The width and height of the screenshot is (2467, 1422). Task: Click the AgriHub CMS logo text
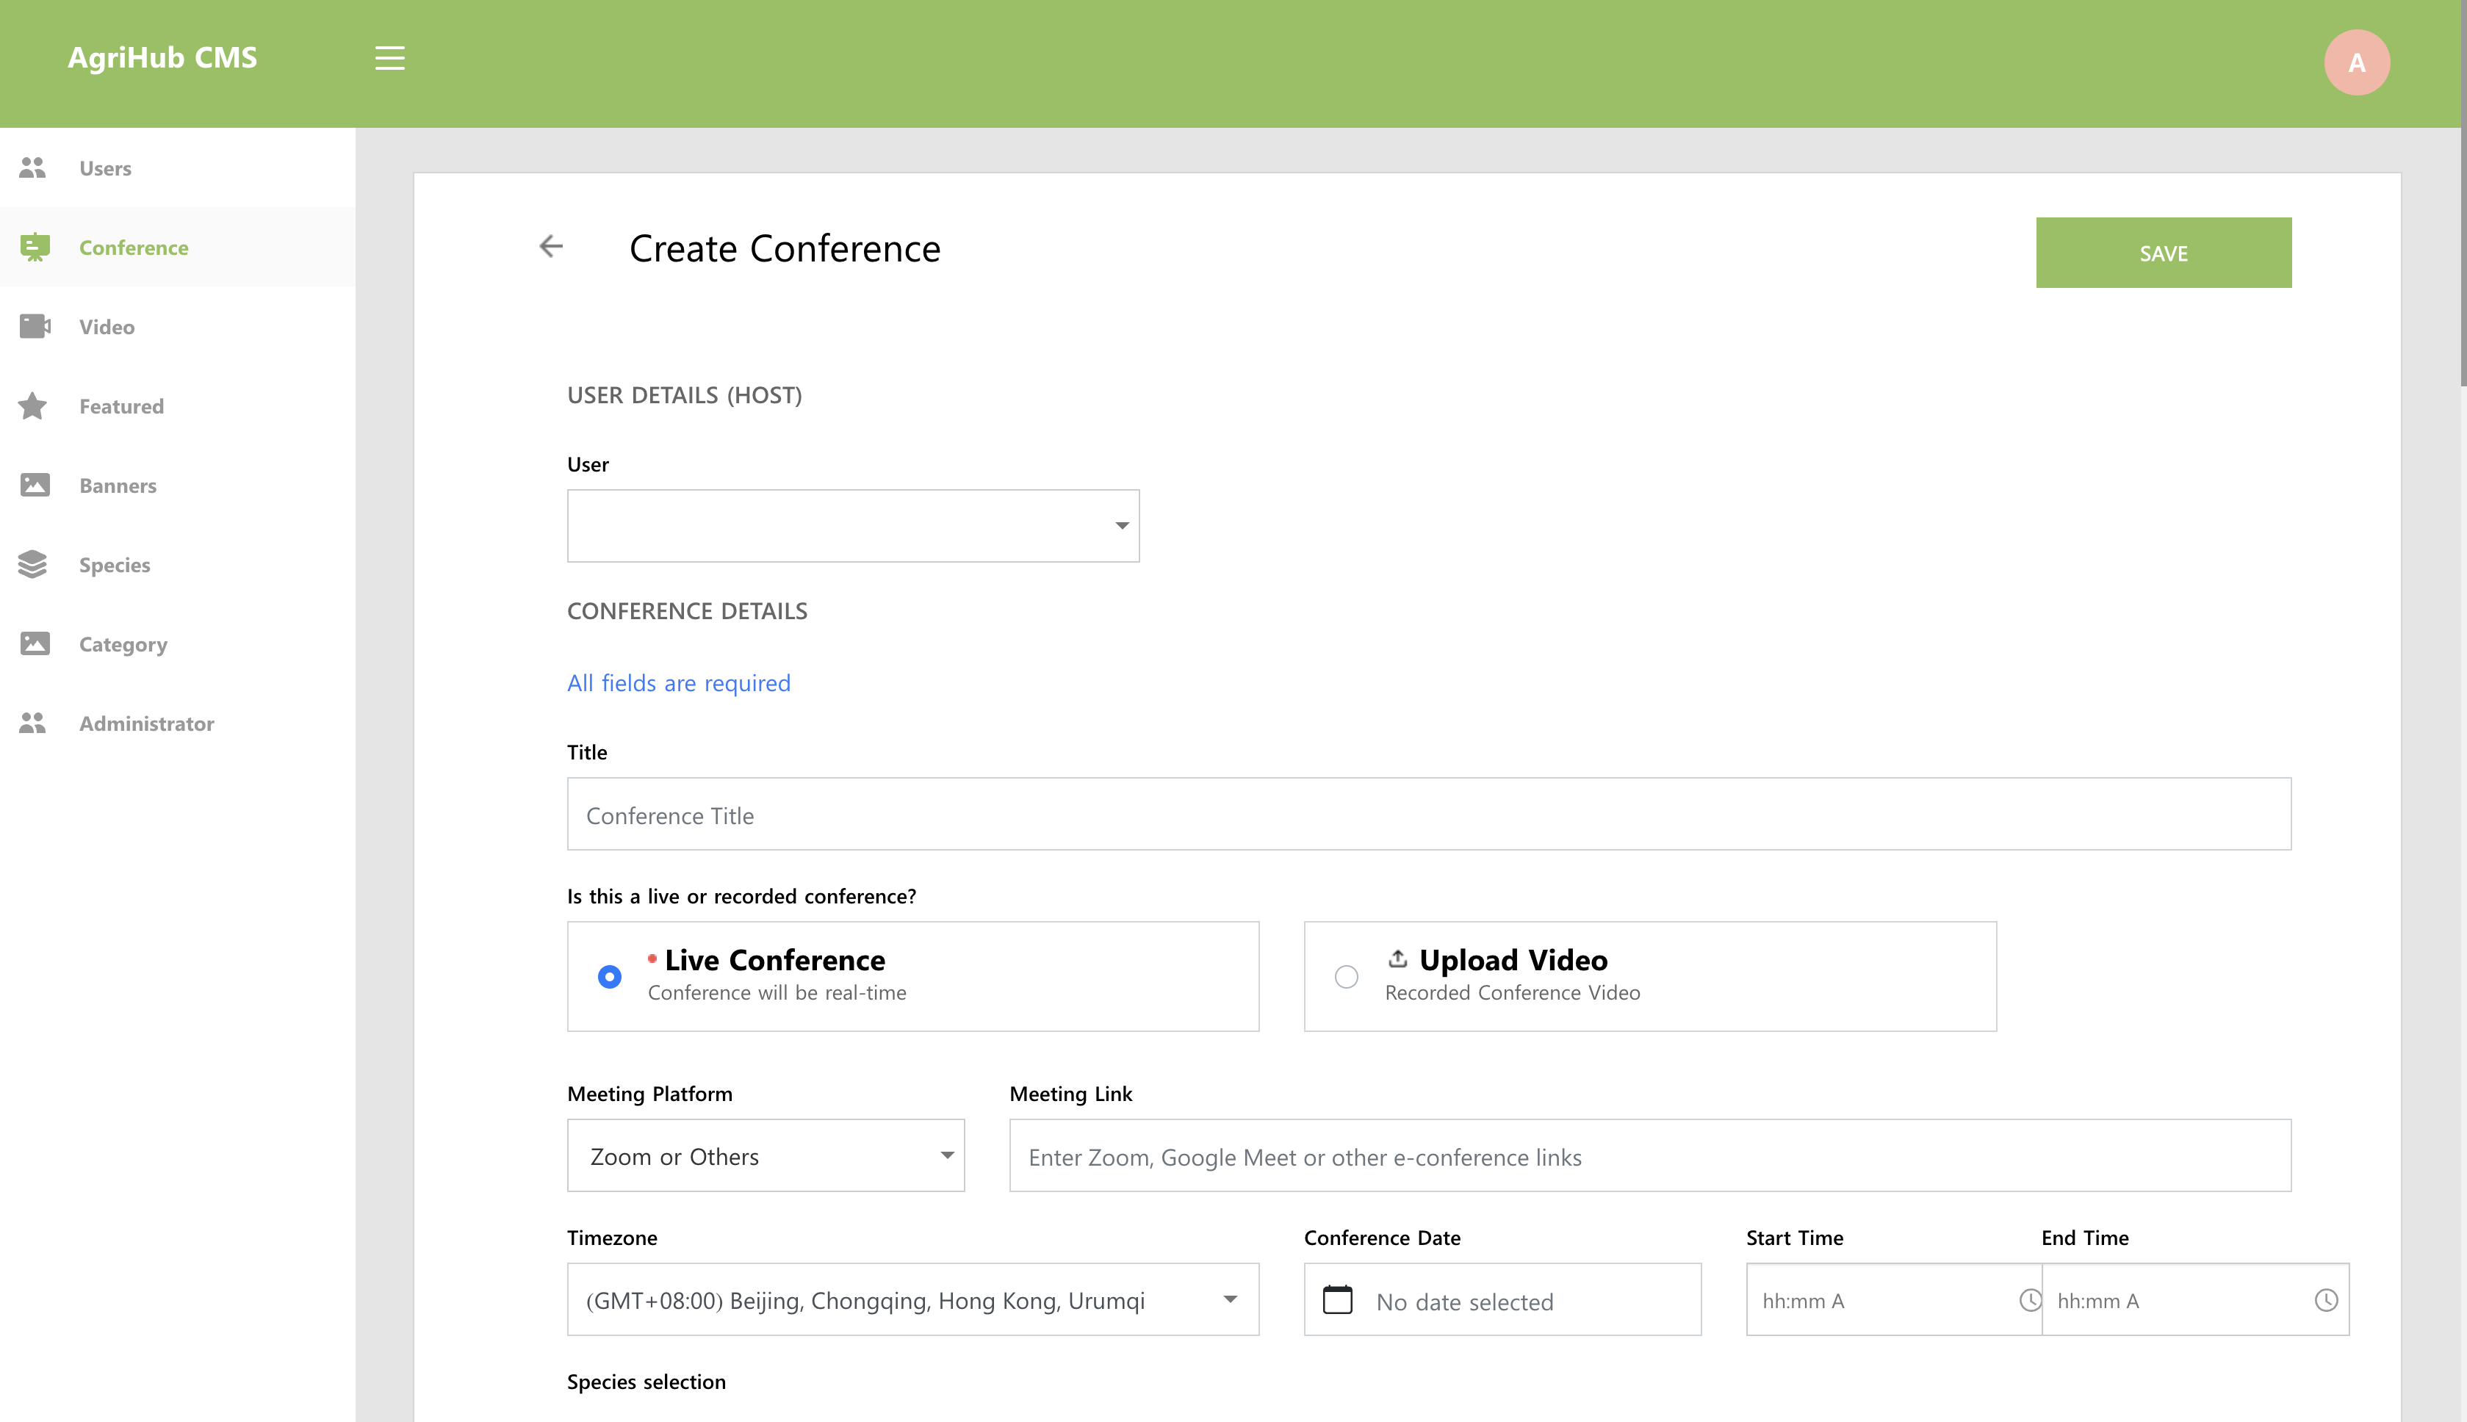coord(162,57)
